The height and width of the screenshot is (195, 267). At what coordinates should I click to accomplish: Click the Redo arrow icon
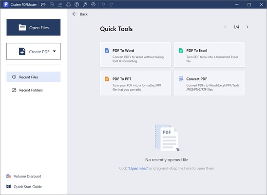click(111, 4)
